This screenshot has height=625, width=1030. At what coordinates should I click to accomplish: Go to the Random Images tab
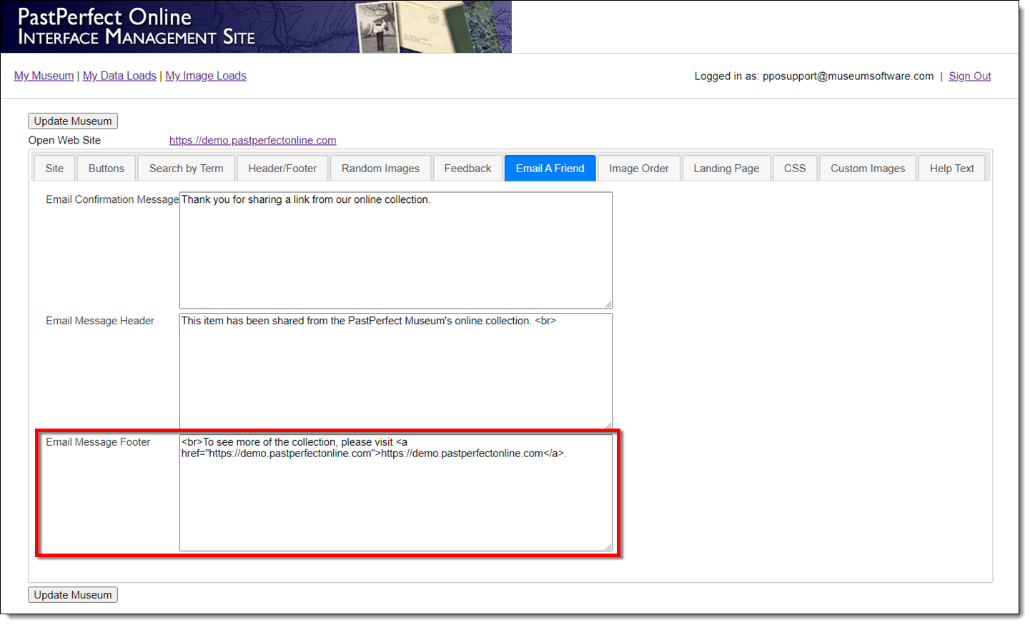[x=380, y=169]
